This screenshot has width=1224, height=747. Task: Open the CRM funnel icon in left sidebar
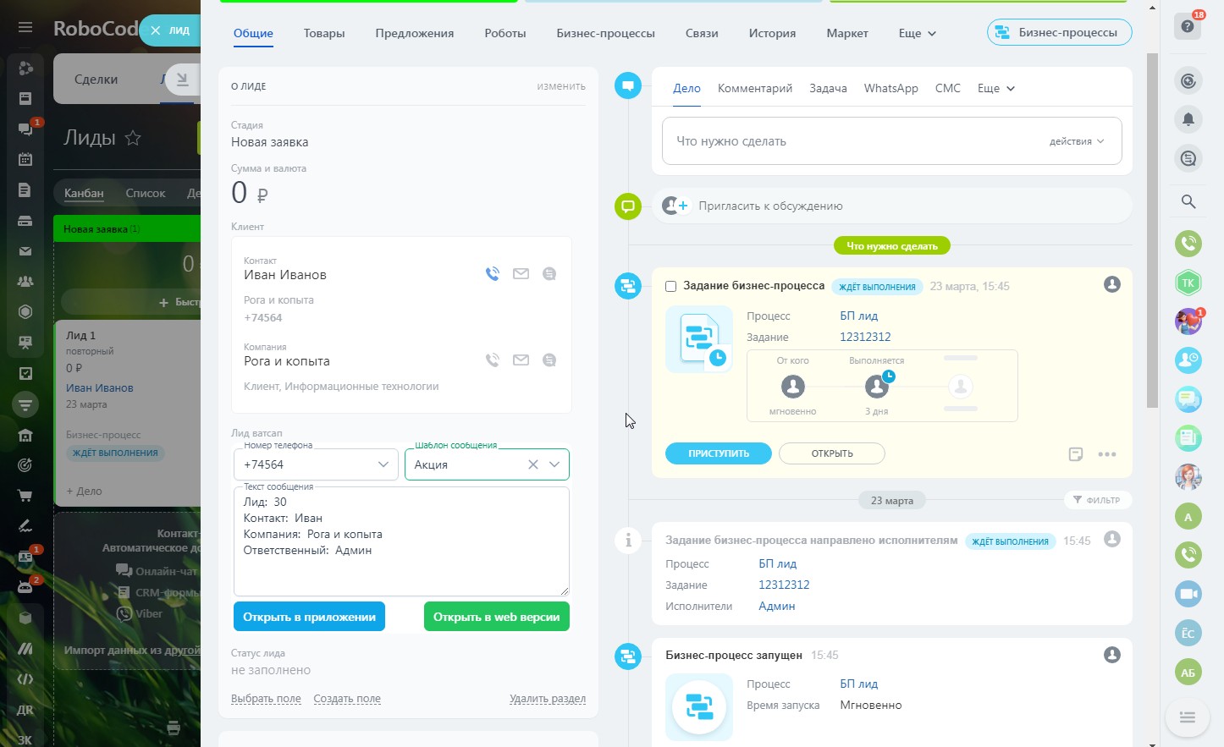click(25, 404)
